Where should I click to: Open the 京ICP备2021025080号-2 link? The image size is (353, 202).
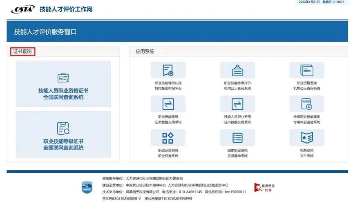pos(121,198)
